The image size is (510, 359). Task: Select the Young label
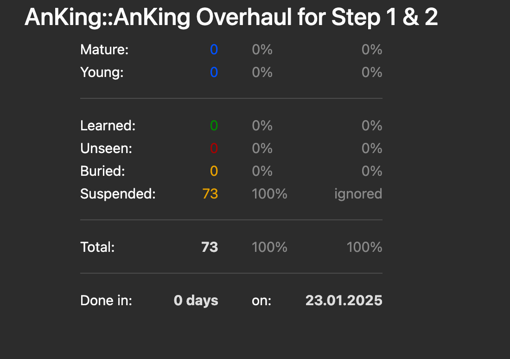pos(102,72)
